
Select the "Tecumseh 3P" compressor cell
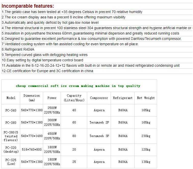click(99, 136)
